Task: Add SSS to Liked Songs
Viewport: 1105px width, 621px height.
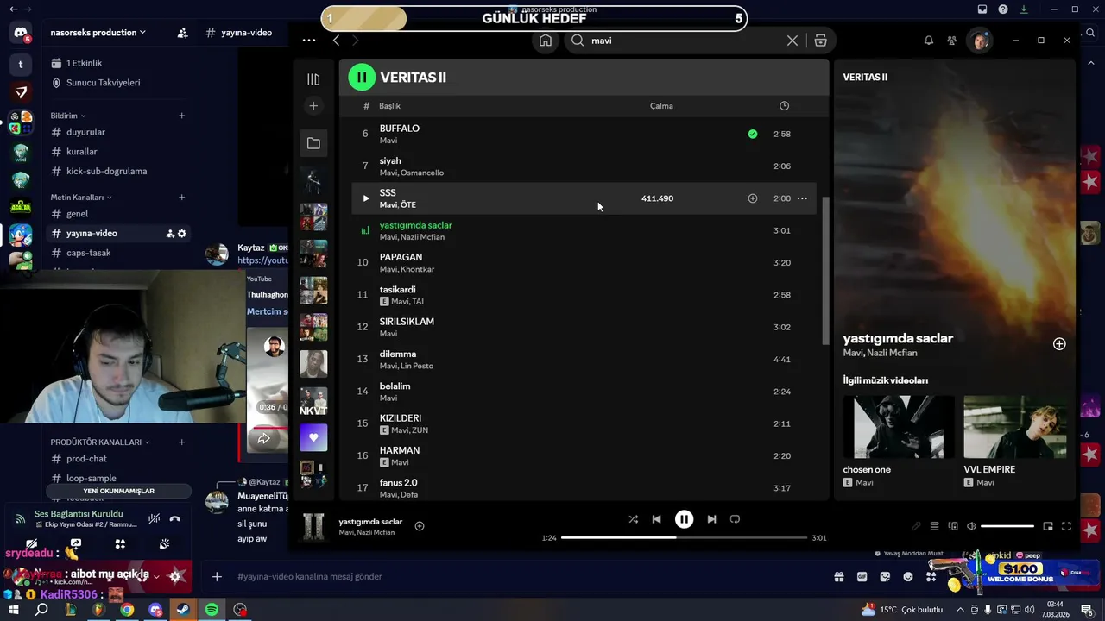Action: point(753,198)
